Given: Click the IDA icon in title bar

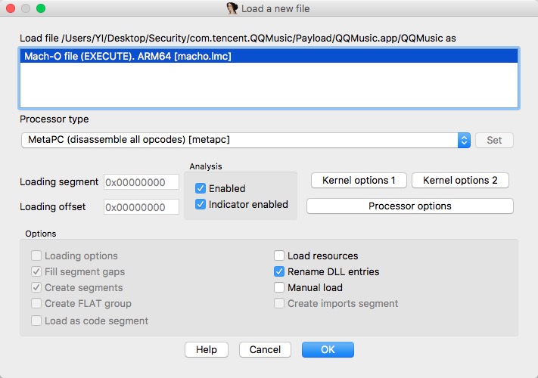Looking at the screenshot, I should [233, 8].
